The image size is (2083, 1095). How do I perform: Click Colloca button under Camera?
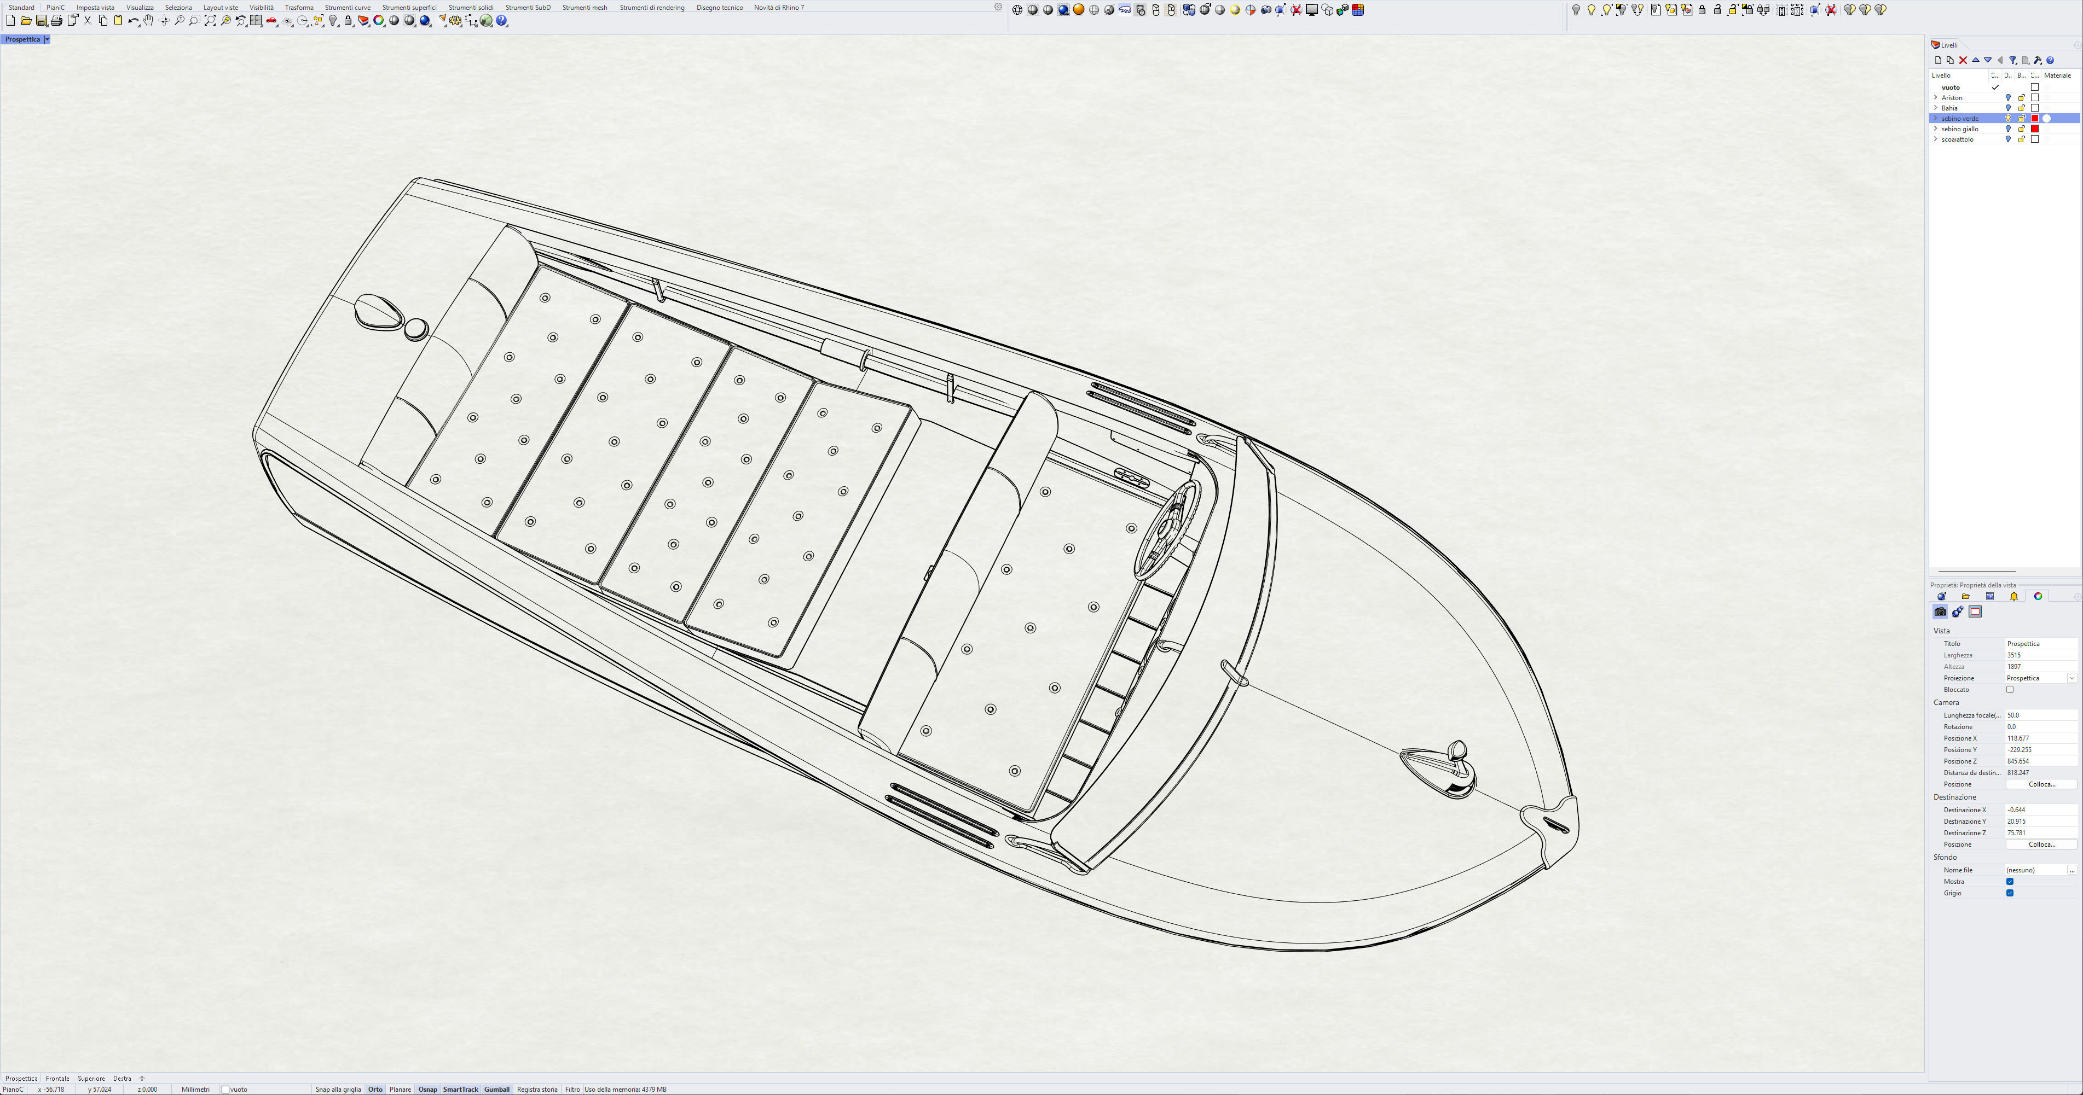2041,785
